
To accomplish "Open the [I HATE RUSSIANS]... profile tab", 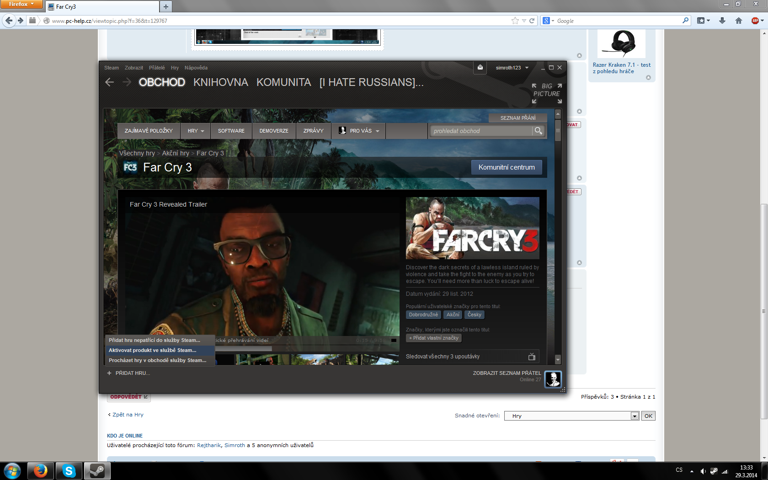I will click(x=372, y=82).
